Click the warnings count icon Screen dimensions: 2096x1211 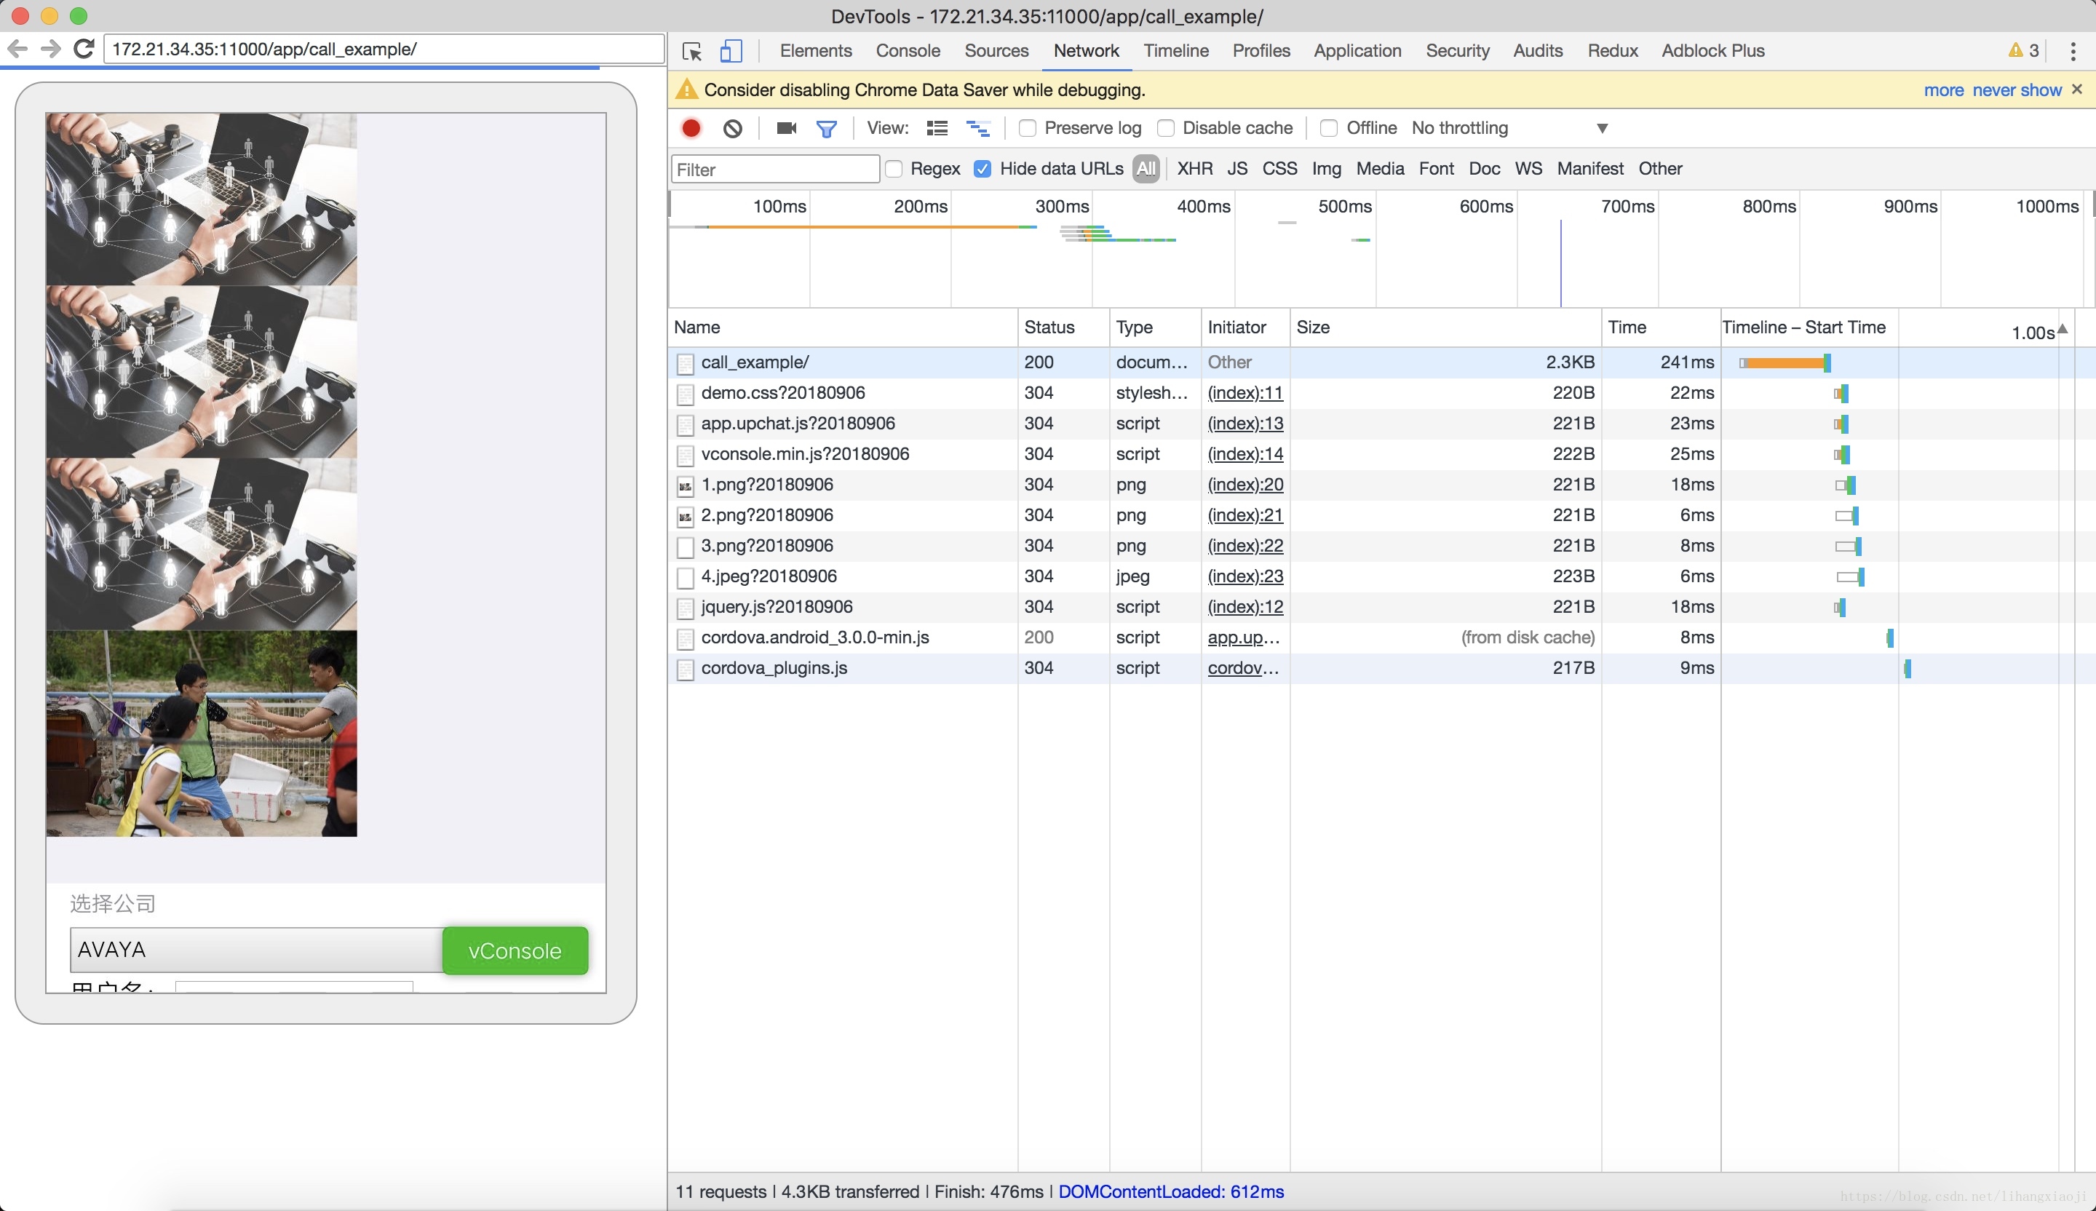pos(2022,51)
